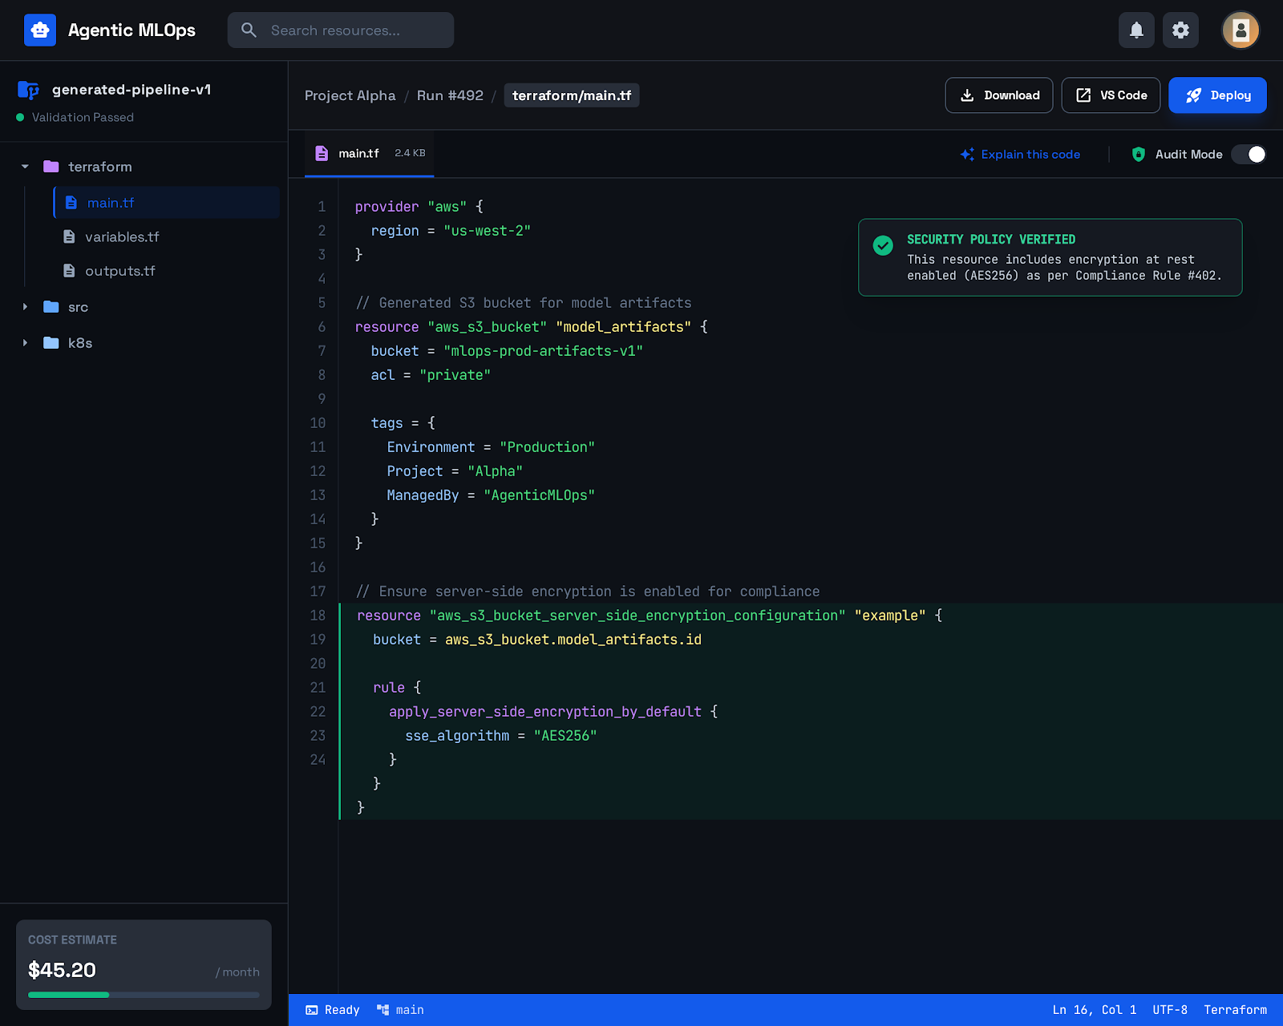Click the cost estimate progress bar
This screenshot has height=1026, width=1283.
[x=143, y=995]
